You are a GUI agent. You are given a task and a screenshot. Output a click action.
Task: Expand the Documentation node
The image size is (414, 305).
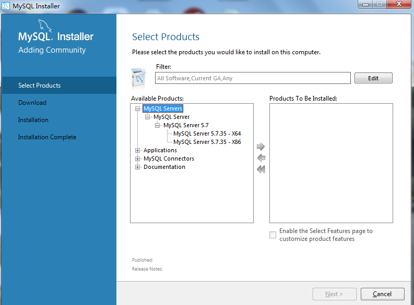[x=137, y=167]
